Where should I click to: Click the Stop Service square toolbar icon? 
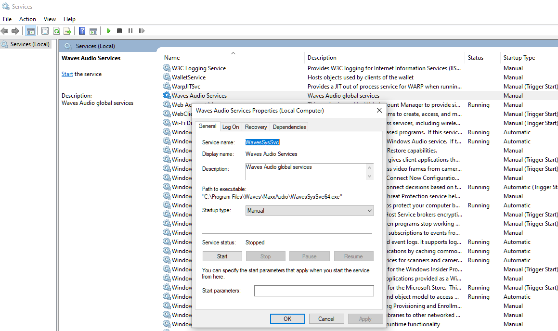[119, 31]
